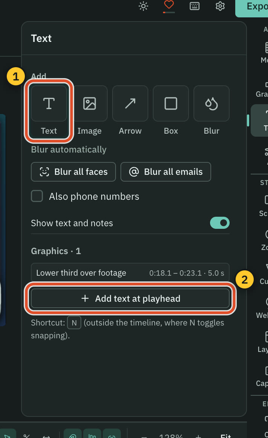The height and width of the screenshot is (438, 268).
Task: Open the Cap (Captions) sidebar tab
Action: (x=262, y=376)
